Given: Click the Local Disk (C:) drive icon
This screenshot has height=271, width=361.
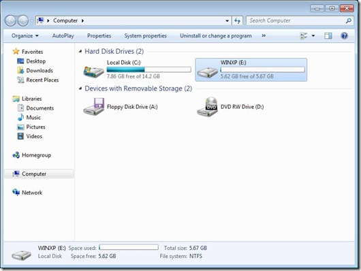Looking at the screenshot, I should point(93,71).
